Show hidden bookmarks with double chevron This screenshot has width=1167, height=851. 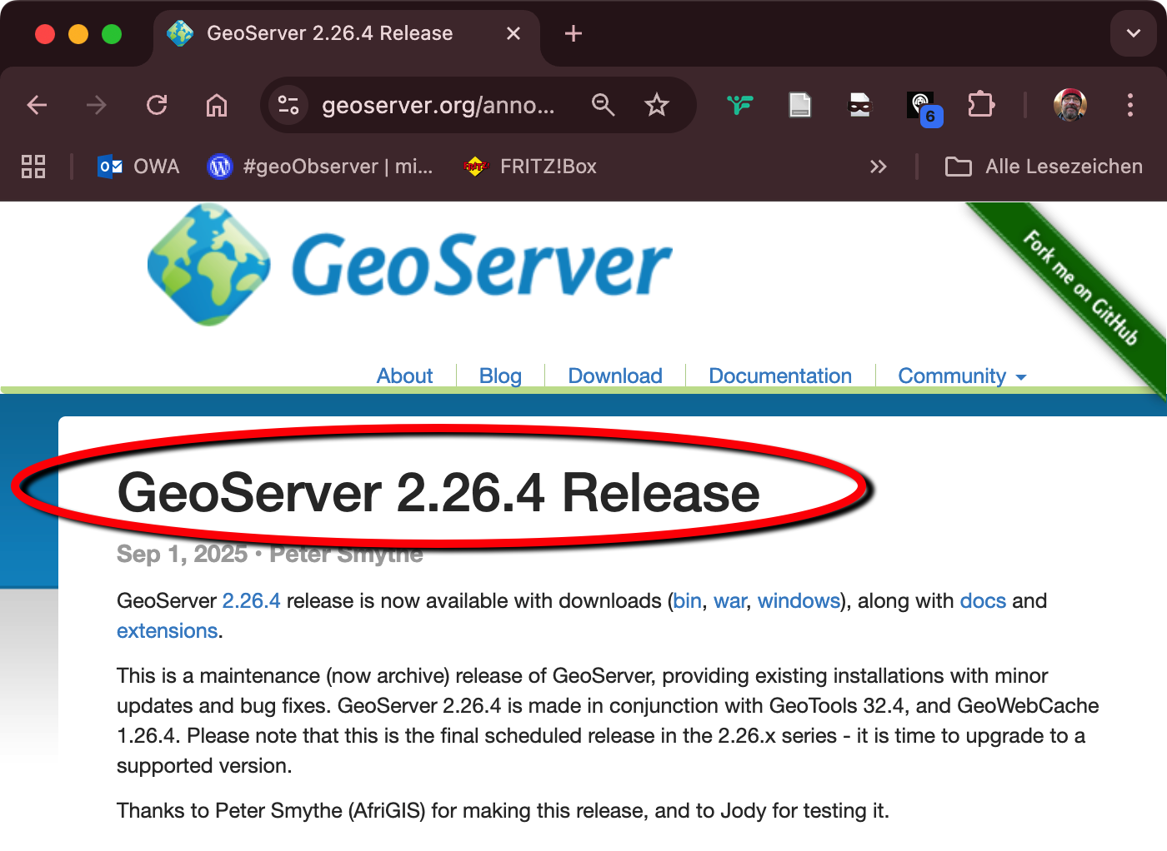(878, 167)
